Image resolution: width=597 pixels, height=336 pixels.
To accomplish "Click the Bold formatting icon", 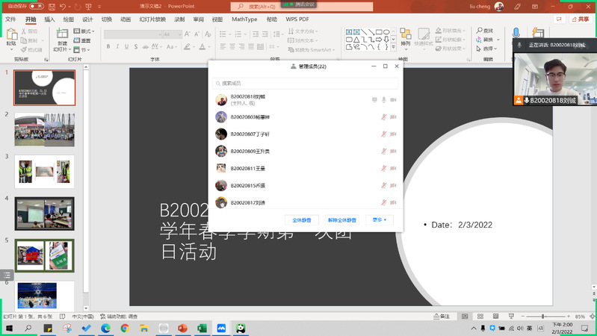I will [x=108, y=46].
